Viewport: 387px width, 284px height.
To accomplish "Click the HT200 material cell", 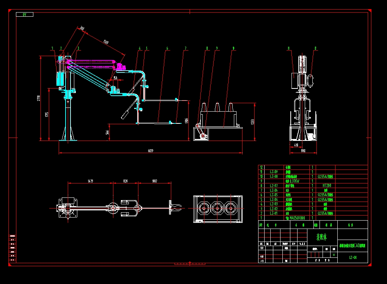I will [327, 186].
